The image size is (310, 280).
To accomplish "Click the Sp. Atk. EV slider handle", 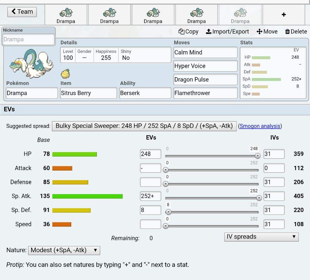I will pyautogui.click(x=259, y=198).
